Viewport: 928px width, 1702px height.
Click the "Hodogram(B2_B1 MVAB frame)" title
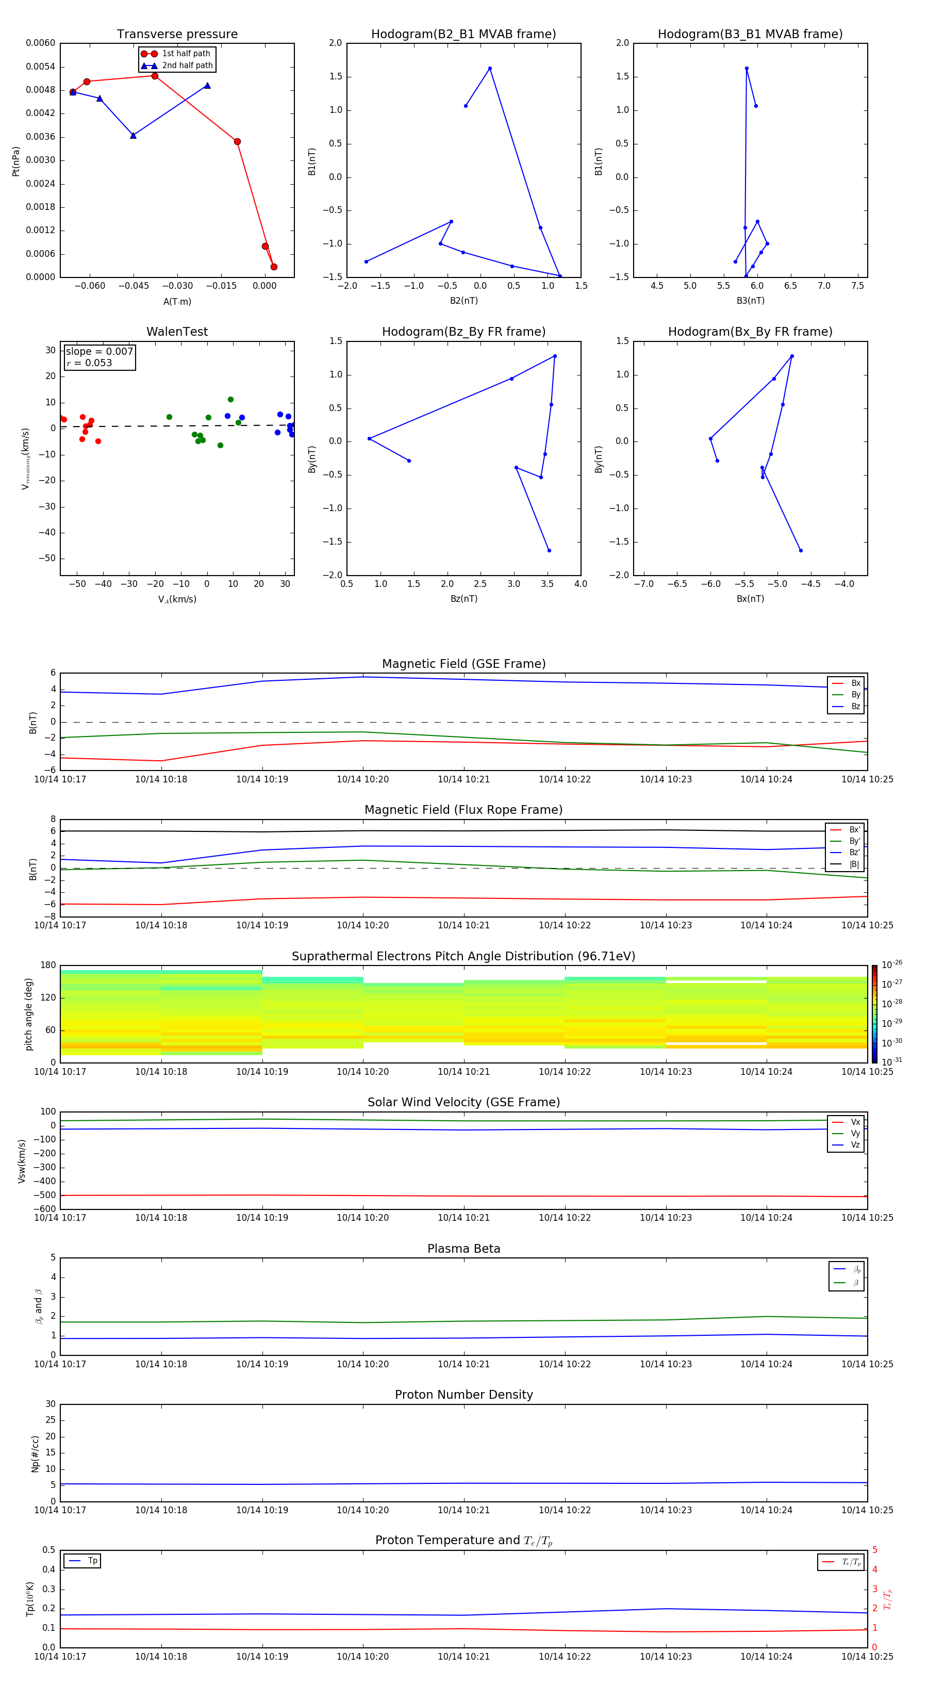coord(463,35)
